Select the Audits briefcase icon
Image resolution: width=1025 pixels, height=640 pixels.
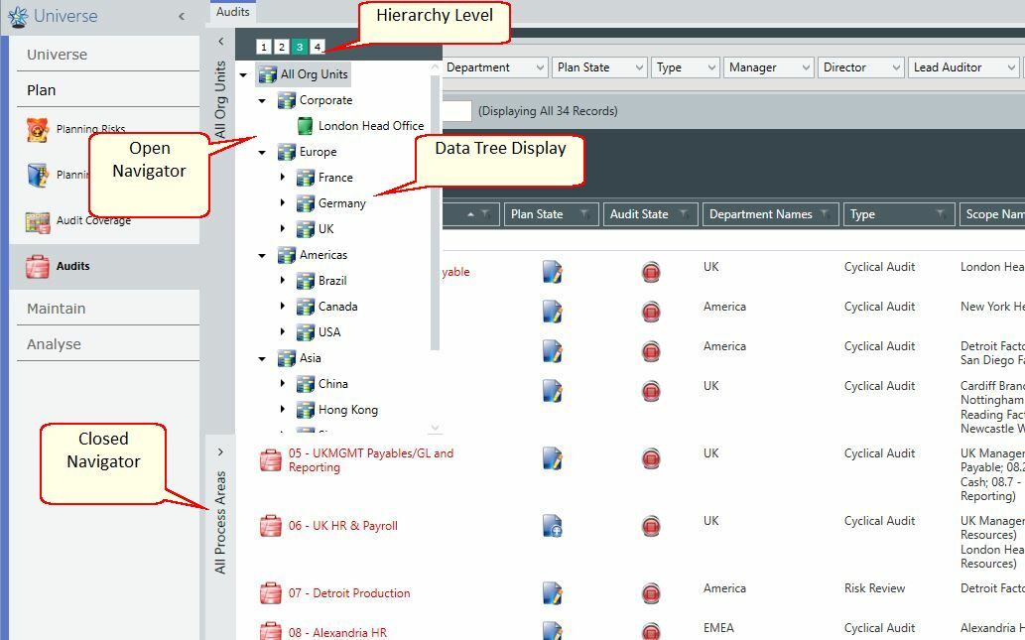pyautogui.click(x=38, y=266)
